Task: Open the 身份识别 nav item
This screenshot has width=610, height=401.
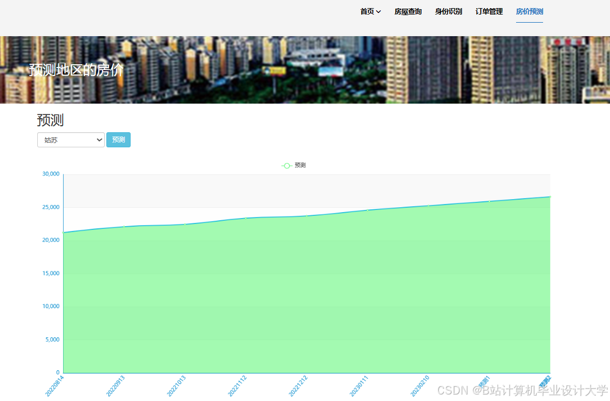Action: click(448, 12)
